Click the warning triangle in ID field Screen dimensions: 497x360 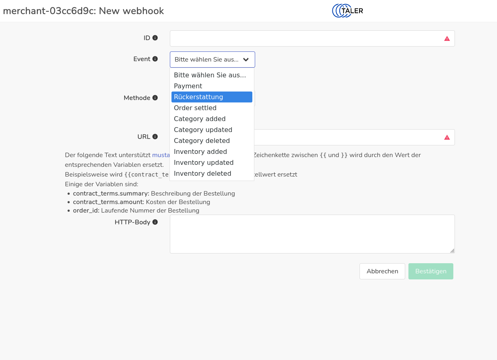[447, 38]
